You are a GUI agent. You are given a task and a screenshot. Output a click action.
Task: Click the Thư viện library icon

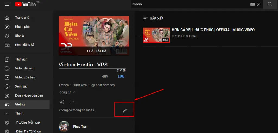pyautogui.click(x=7, y=59)
